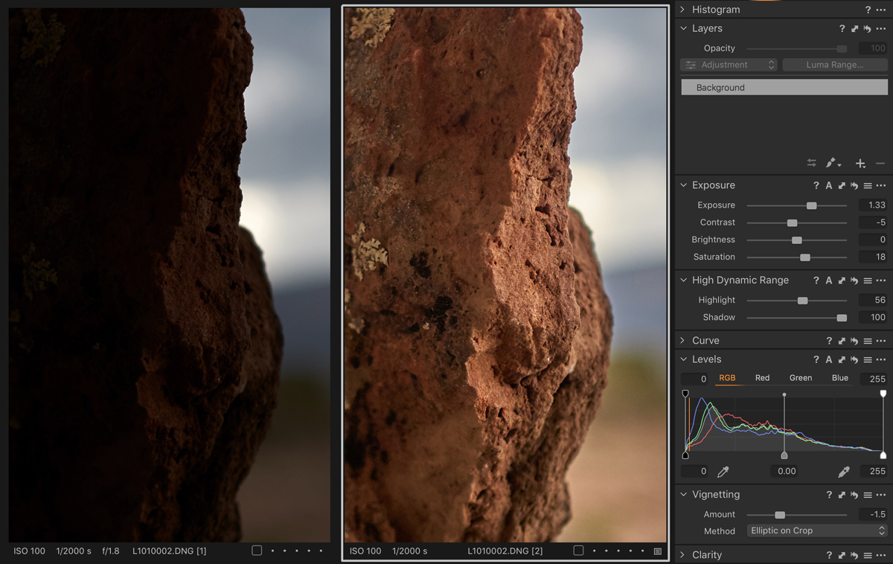Pick highlight point with the right Levels eyedropper

pos(843,472)
